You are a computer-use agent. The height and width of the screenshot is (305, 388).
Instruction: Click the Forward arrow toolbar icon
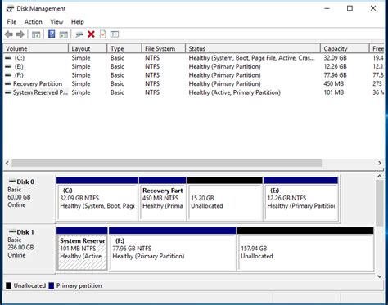pyautogui.click(x=20, y=34)
